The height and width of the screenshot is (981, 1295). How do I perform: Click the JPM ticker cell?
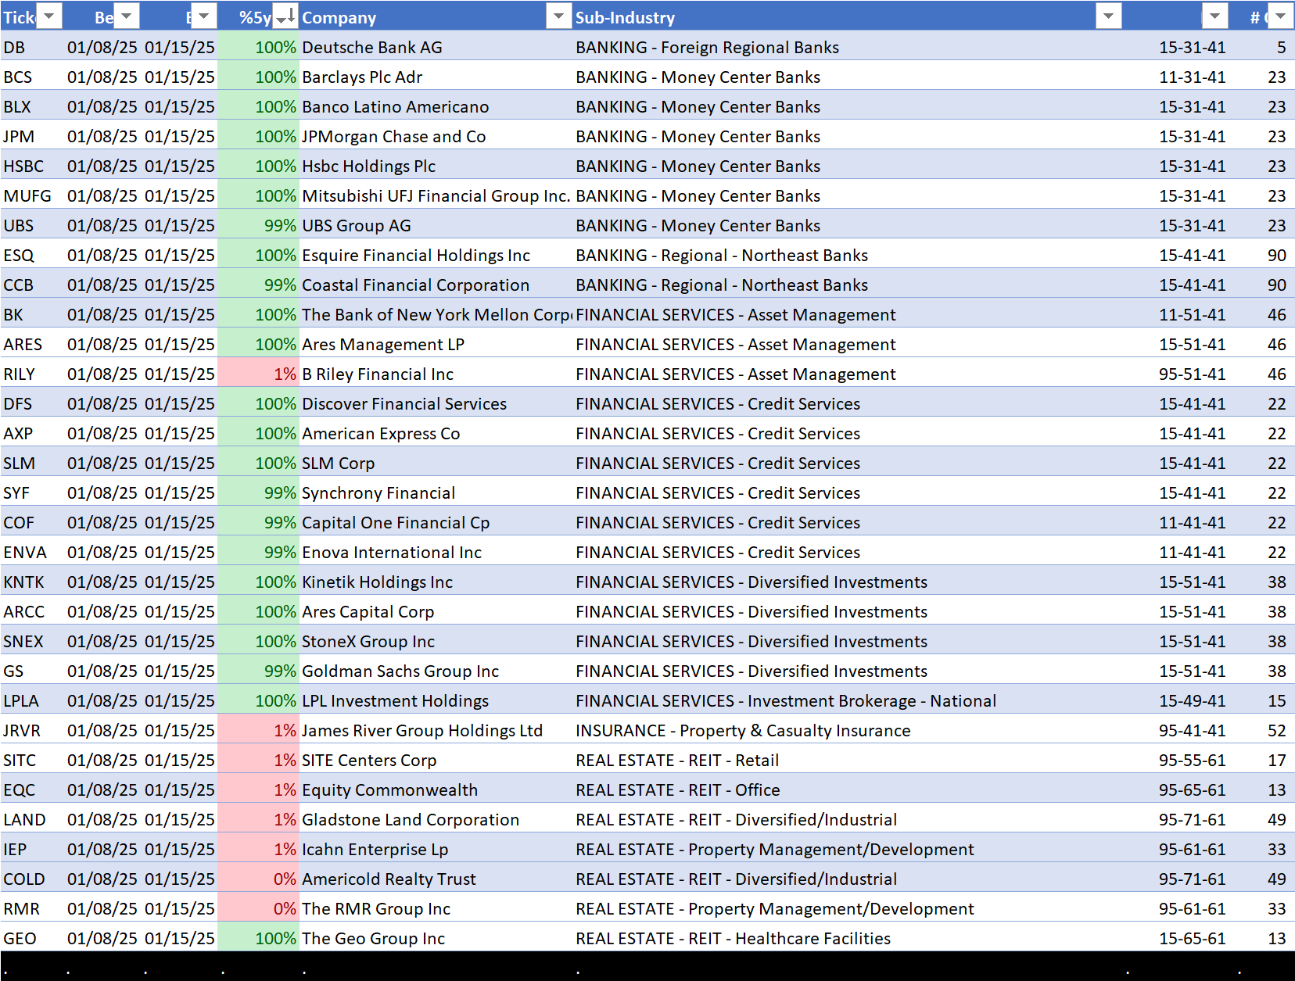point(33,137)
